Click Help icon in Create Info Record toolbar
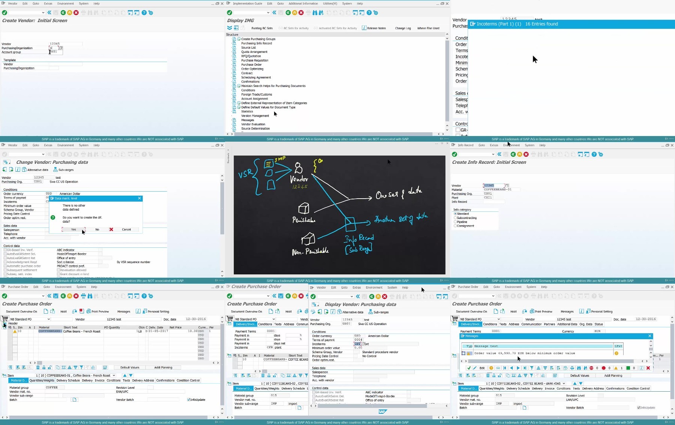The height and width of the screenshot is (425, 675). (x=594, y=154)
